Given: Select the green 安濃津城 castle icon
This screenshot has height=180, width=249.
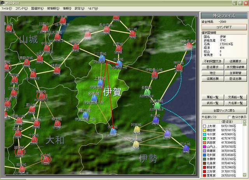Looking at the screenshot, I should [157, 105].
